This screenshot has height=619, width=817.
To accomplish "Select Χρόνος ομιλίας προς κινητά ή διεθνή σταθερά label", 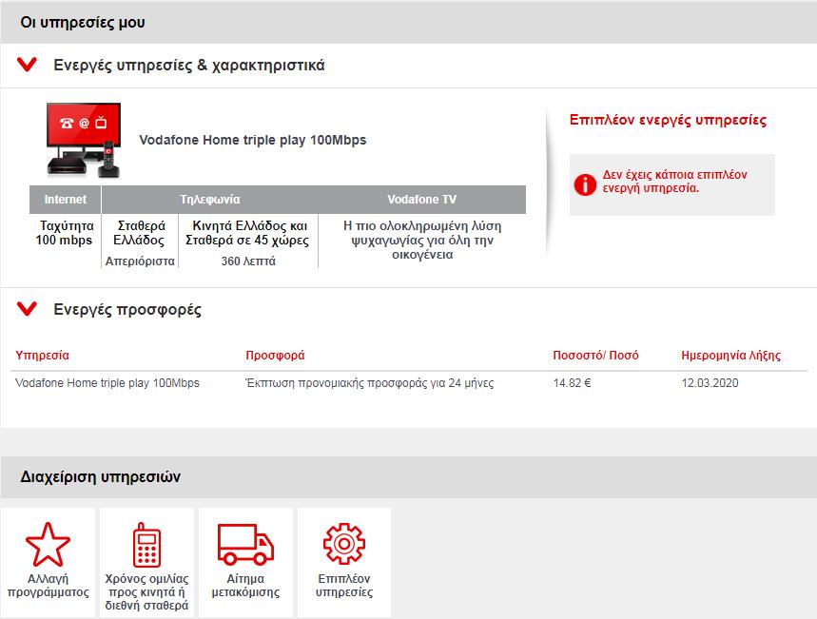I will pyautogui.click(x=146, y=592).
